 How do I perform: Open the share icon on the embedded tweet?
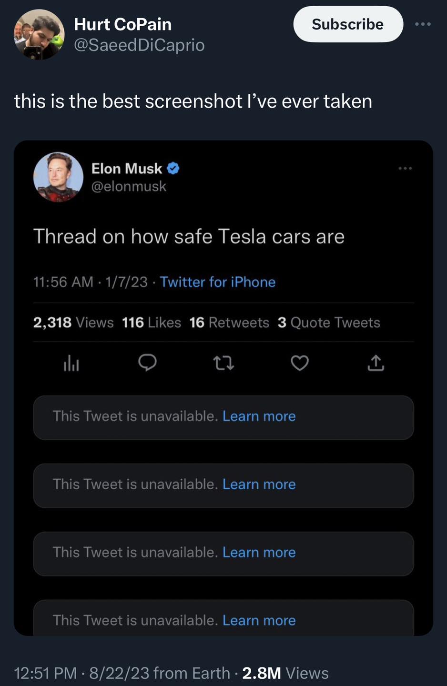tap(376, 363)
